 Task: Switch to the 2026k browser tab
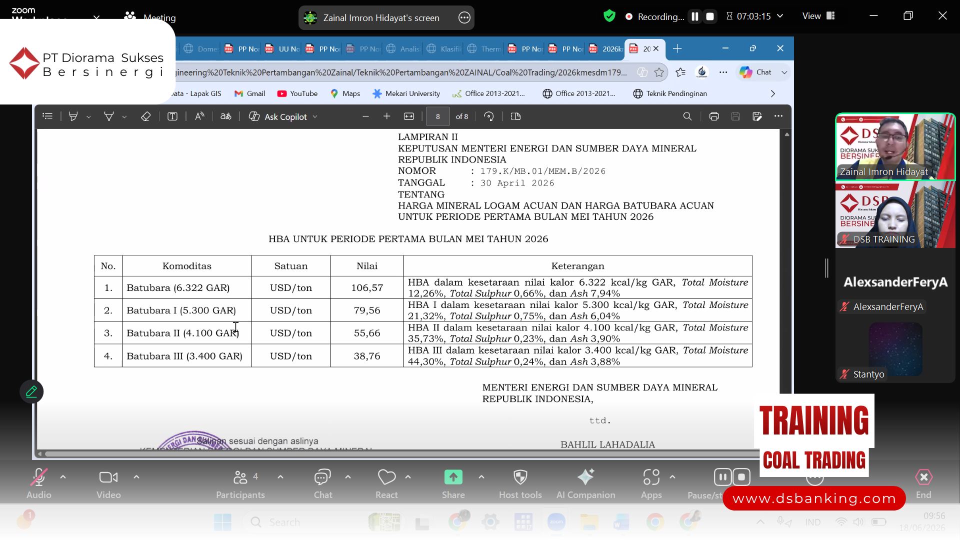[606, 49]
